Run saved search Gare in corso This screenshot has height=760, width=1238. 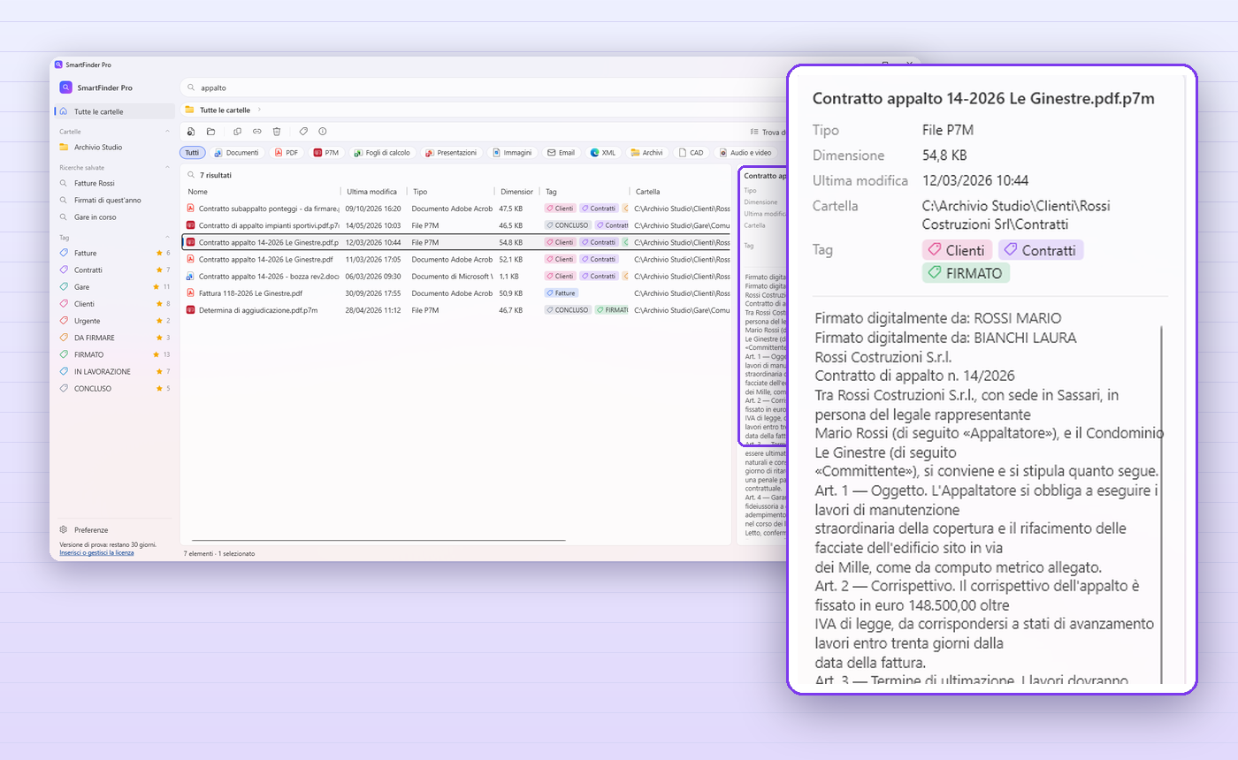point(115,217)
